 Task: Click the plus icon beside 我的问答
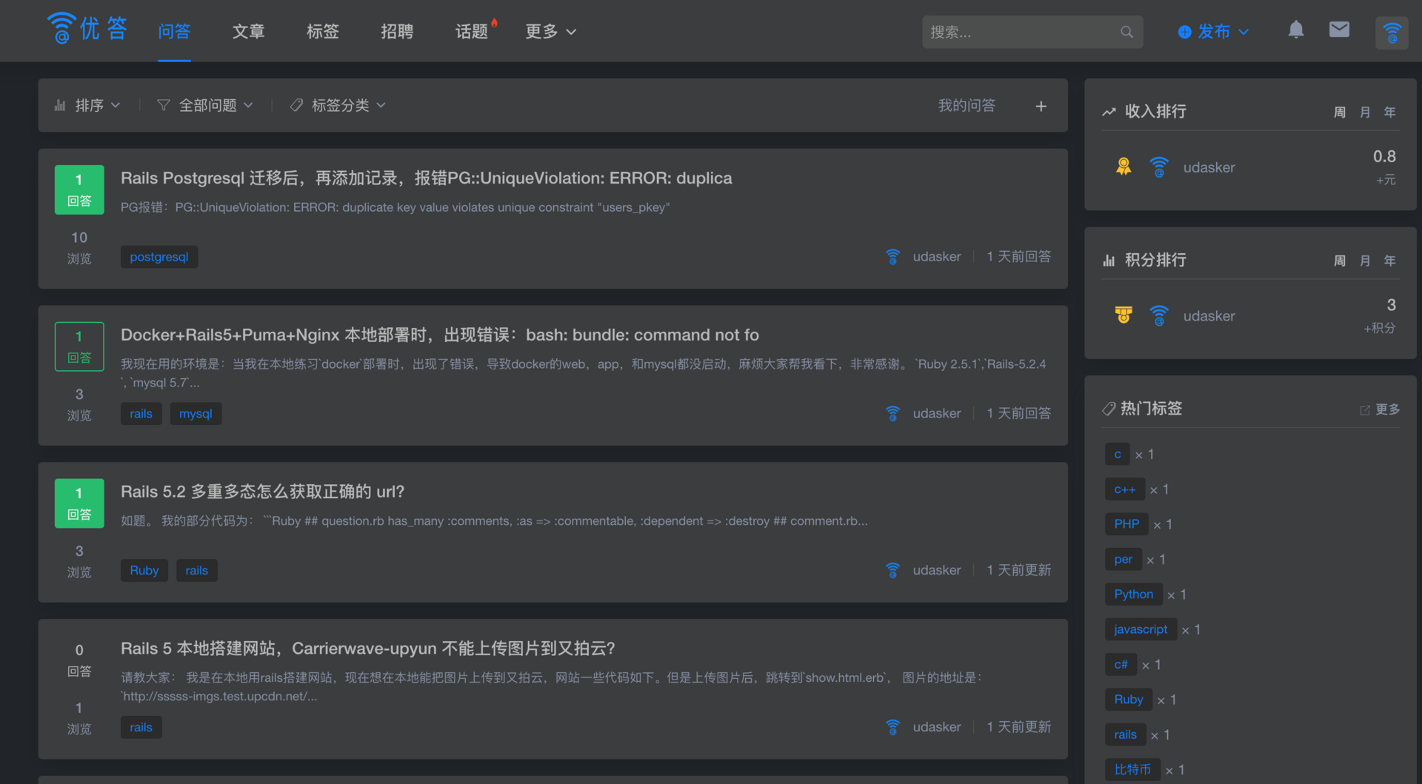1041,106
